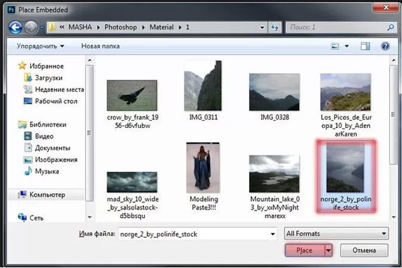This screenshot has height=268, width=402.
Task: Click the Отмена button
Action: coord(364,251)
